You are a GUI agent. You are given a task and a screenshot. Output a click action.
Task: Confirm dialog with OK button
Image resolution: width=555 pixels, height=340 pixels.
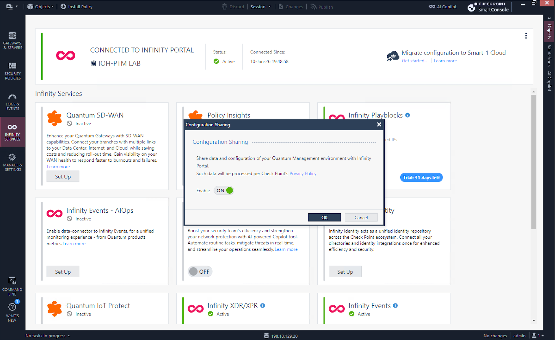324,217
